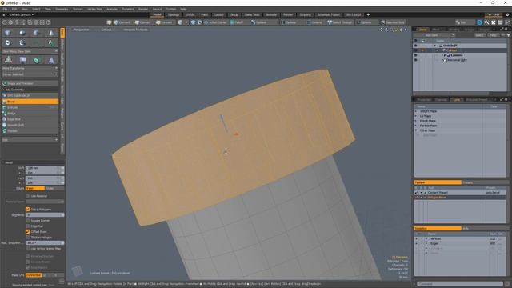
Task: Click the Perspective viewport label
Action: click(x=81, y=30)
